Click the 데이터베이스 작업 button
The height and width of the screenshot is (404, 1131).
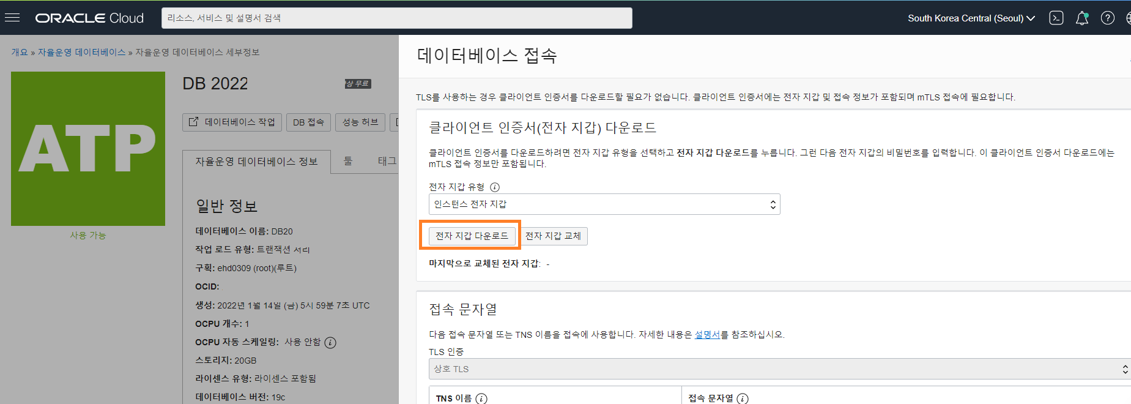click(x=232, y=122)
